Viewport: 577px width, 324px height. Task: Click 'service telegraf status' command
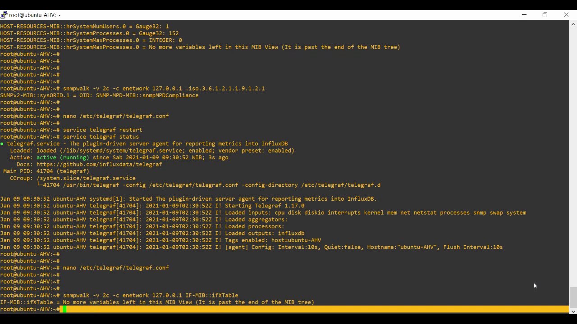pyautogui.click(x=101, y=137)
